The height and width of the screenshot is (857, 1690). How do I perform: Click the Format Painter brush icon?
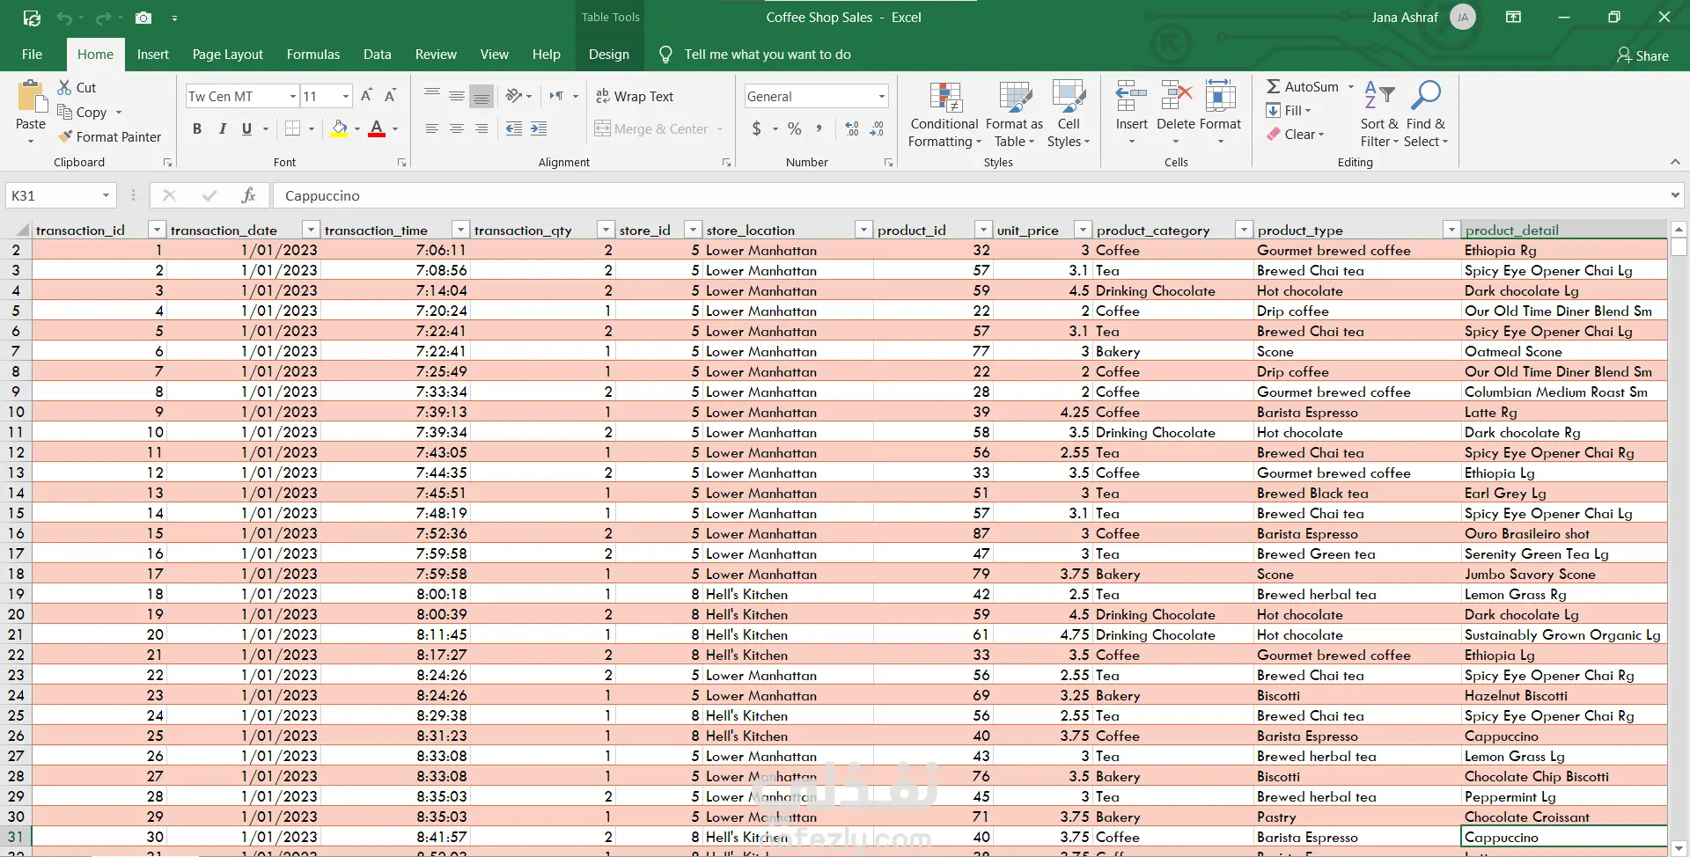click(x=65, y=136)
